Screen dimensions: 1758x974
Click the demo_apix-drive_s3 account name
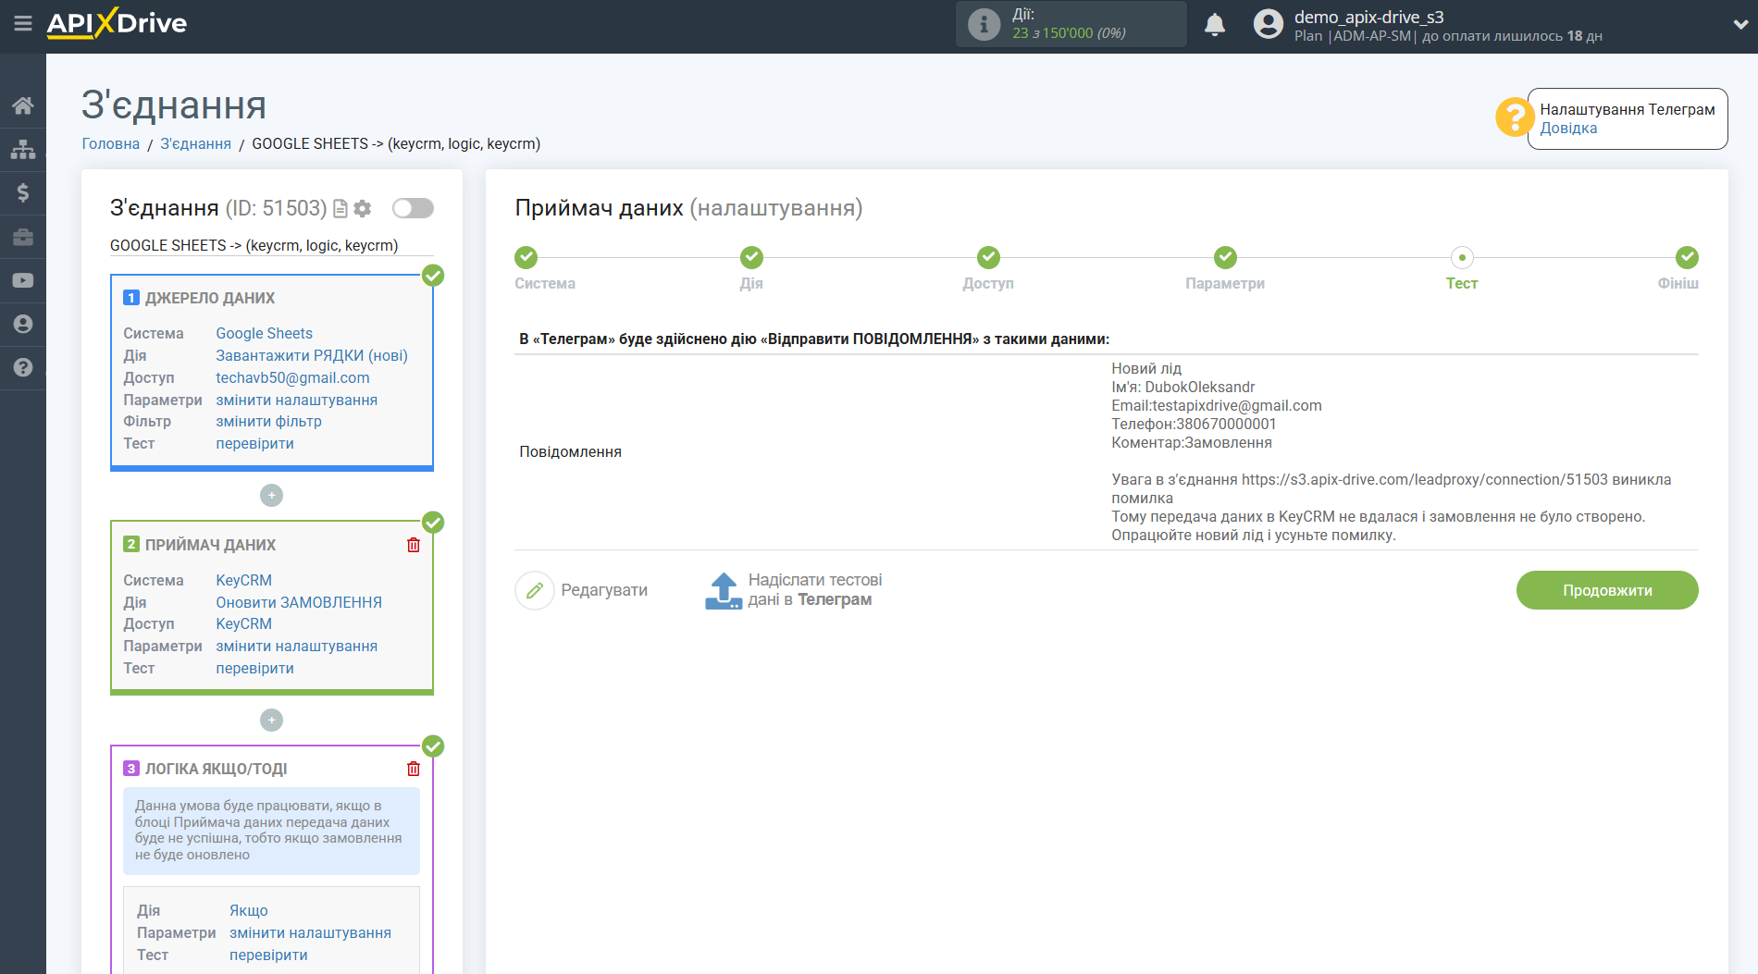[x=1369, y=17]
